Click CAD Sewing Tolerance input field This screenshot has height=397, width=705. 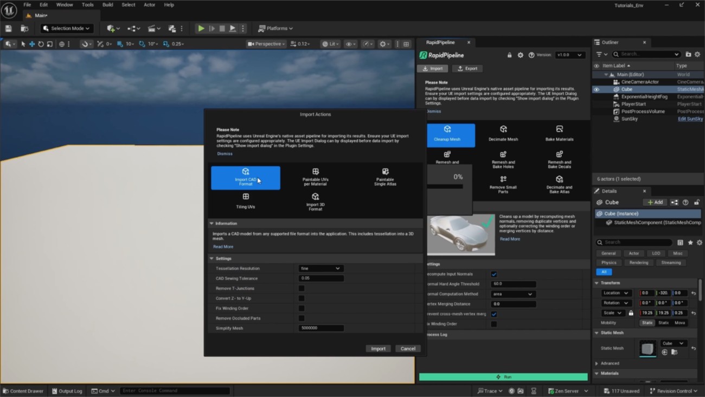321,278
